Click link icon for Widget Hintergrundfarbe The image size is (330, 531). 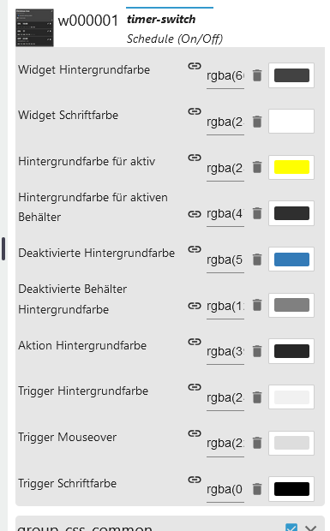click(195, 66)
